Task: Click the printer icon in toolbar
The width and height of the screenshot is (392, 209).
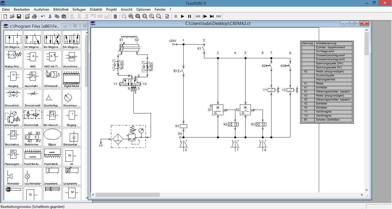Action: [x=34, y=16]
